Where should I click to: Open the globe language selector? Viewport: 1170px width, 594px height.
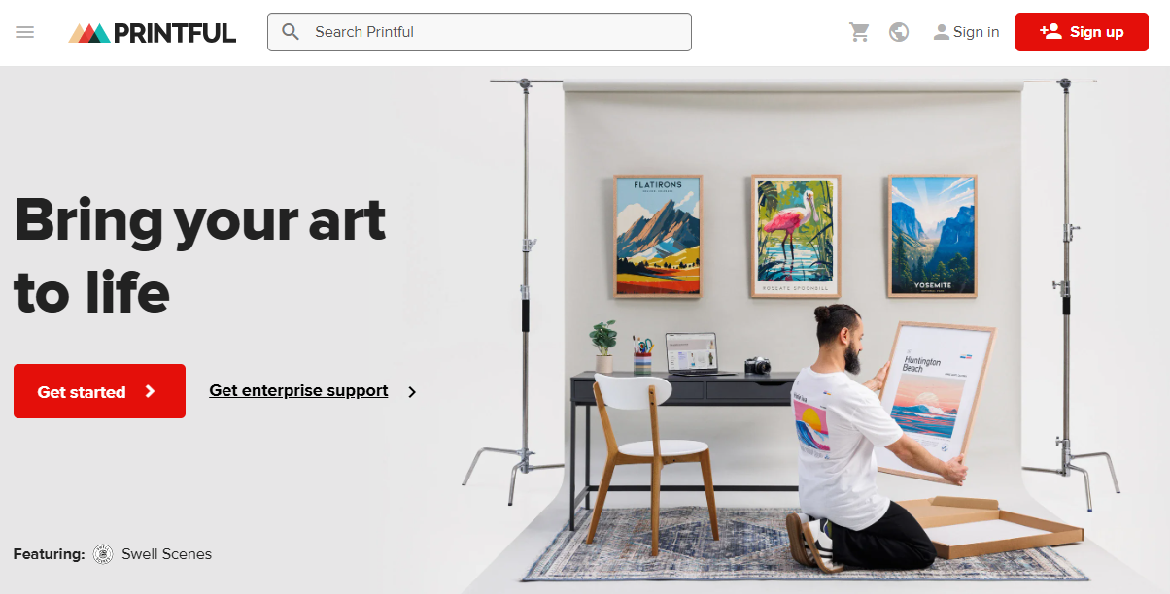[x=899, y=32]
